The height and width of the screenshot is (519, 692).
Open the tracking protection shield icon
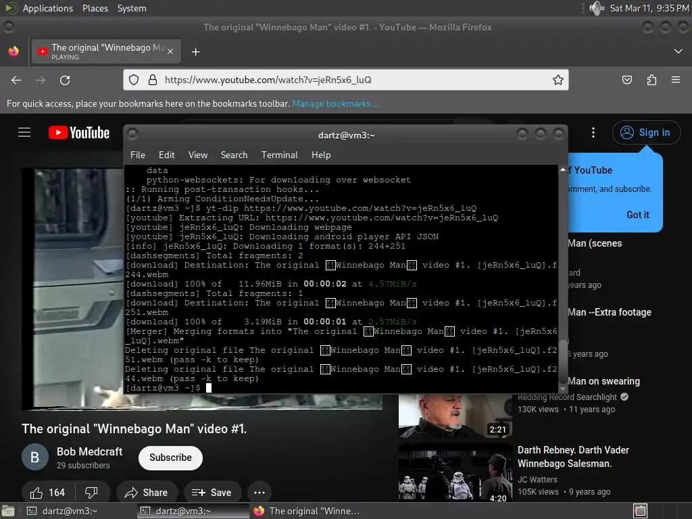point(134,80)
